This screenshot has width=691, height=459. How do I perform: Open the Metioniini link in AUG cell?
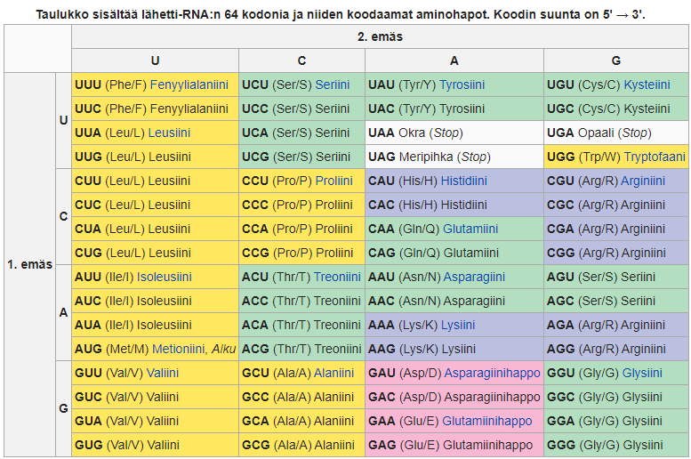(179, 349)
